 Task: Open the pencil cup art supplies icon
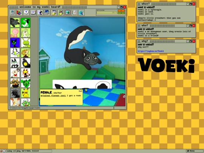60,12
